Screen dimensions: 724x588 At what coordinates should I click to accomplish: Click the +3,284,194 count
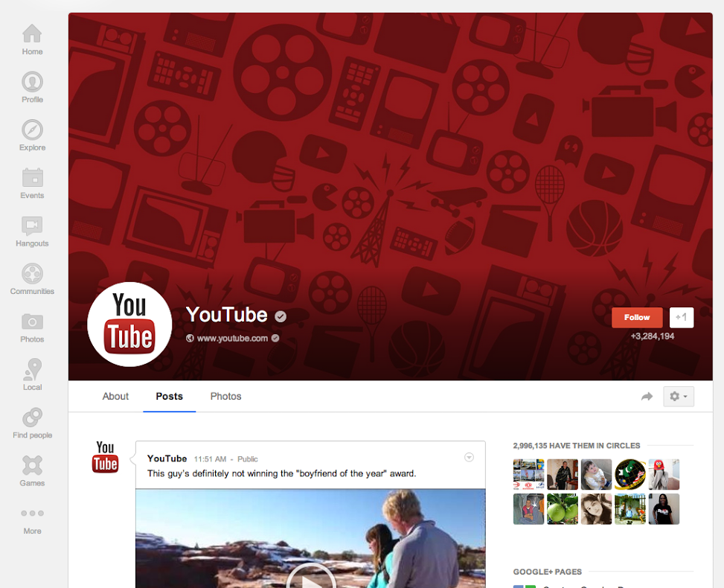[653, 336]
